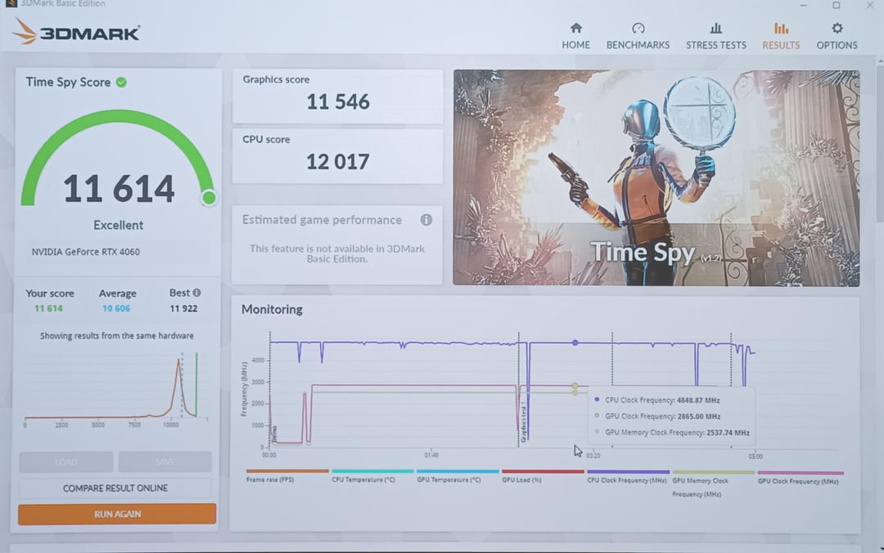The width and height of the screenshot is (884, 553).
Task: Click the vertical scrollbar on the right
Action: click(880, 141)
